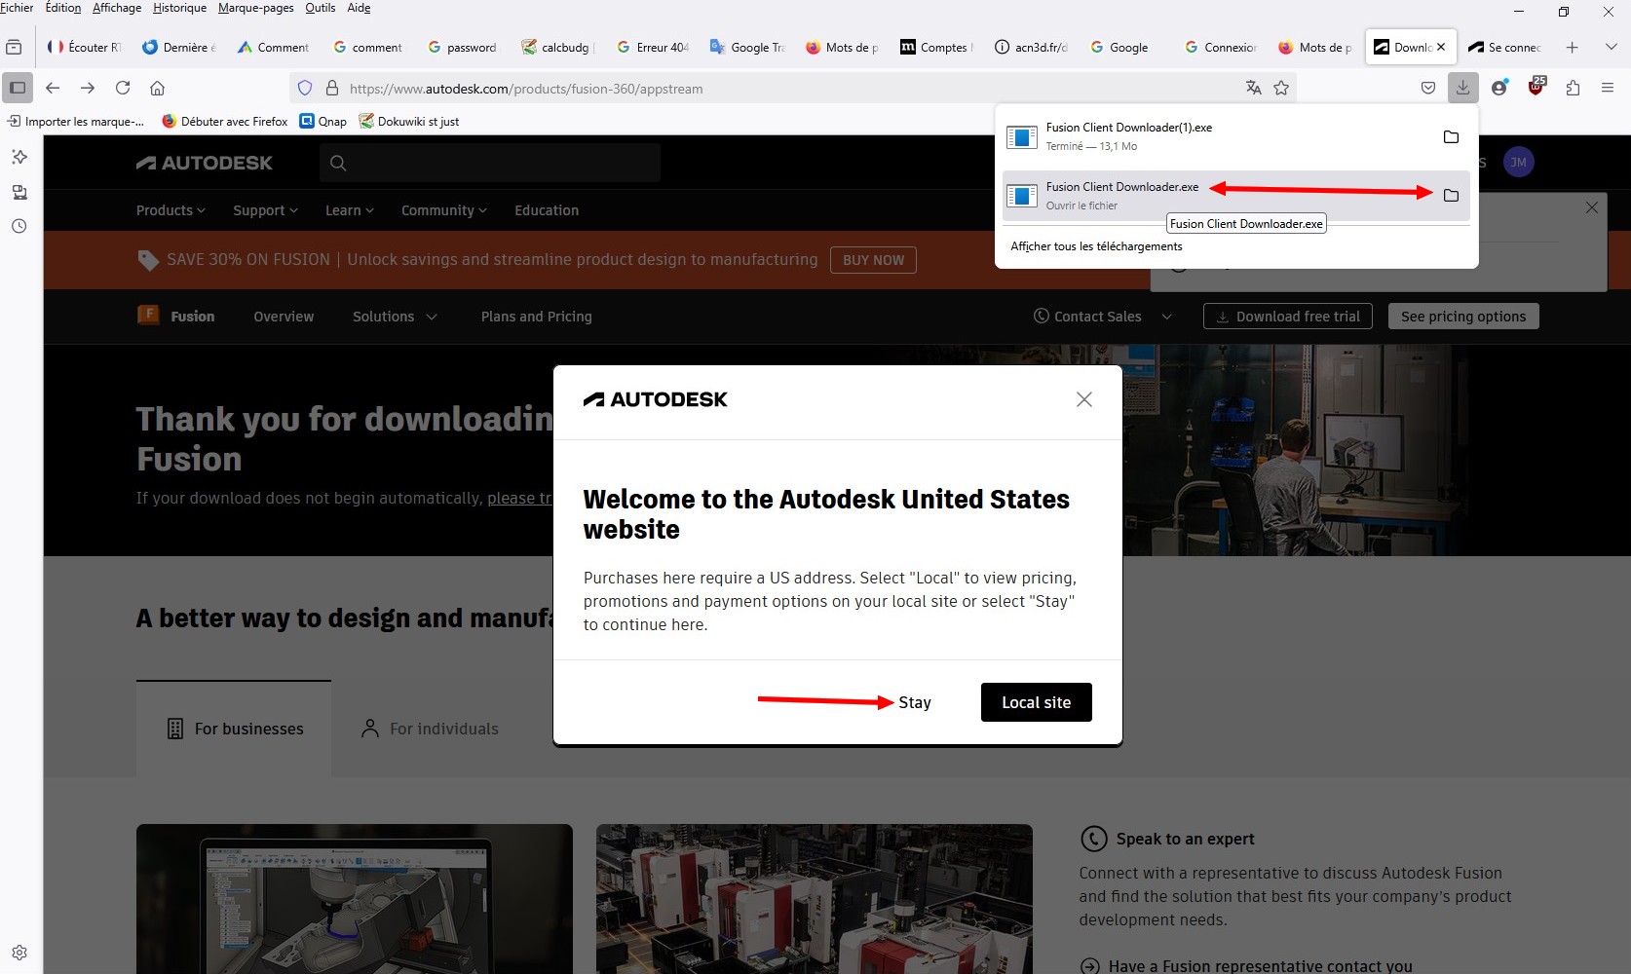This screenshot has height=974, width=1631.
Task: Click Afficher tous les téléchargements
Action: click(1096, 246)
